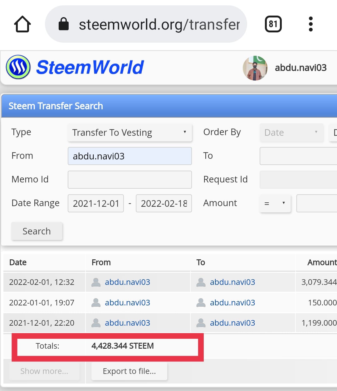Tap the steemworld.org address bar text

pyautogui.click(x=159, y=24)
